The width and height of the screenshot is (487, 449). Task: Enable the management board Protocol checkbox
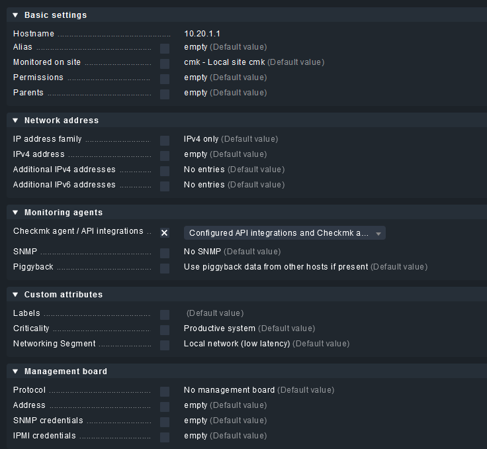(x=165, y=391)
